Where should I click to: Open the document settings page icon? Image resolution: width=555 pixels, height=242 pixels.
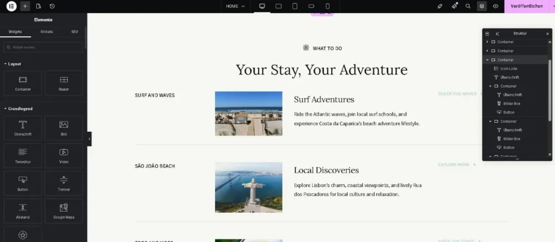tap(38, 6)
